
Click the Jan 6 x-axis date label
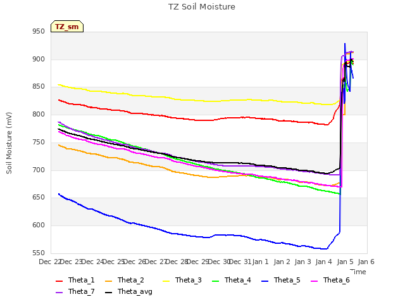[x=366, y=262]
